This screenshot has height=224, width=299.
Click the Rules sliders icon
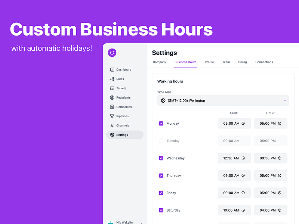(112, 79)
